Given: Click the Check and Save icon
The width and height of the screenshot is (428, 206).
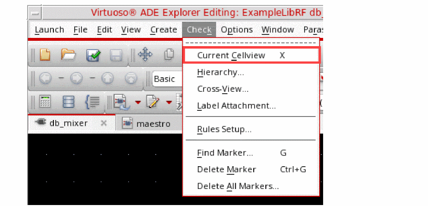Looking at the screenshot, I should [x=94, y=55].
